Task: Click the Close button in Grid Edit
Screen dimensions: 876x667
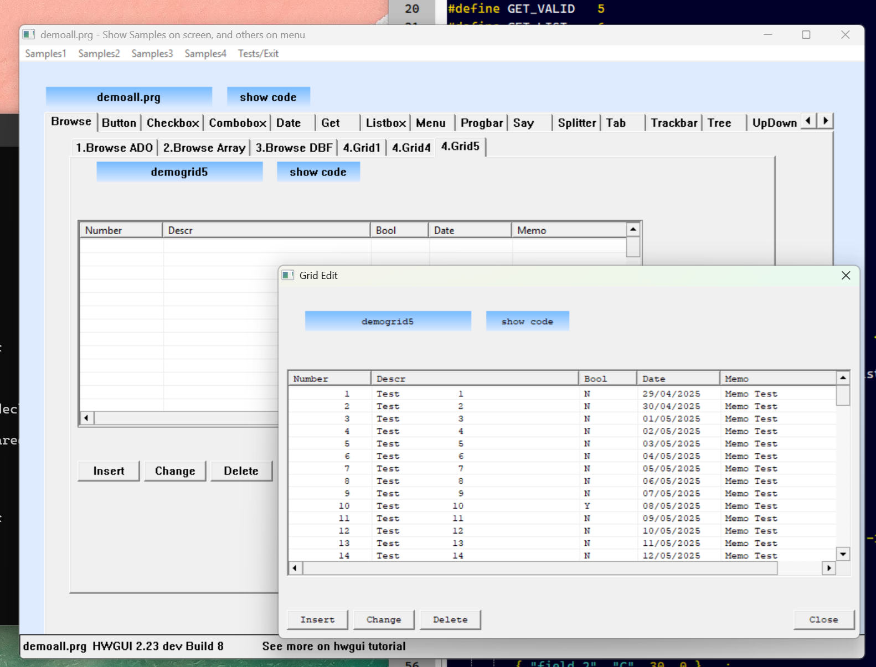Action: click(823, 620)
